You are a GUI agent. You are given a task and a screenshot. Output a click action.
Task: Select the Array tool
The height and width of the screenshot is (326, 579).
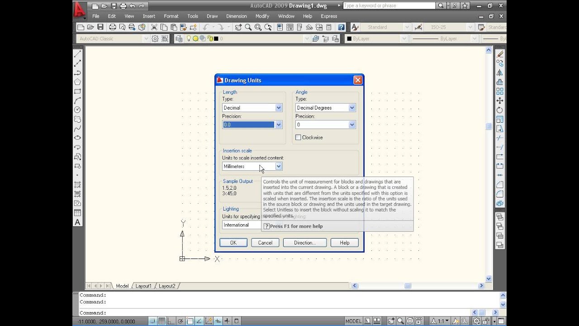tap(500, 91)
